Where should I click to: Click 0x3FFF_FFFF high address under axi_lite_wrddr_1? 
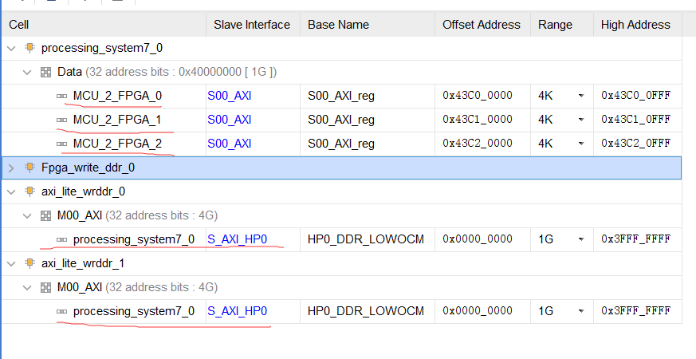tap(635, 311)
